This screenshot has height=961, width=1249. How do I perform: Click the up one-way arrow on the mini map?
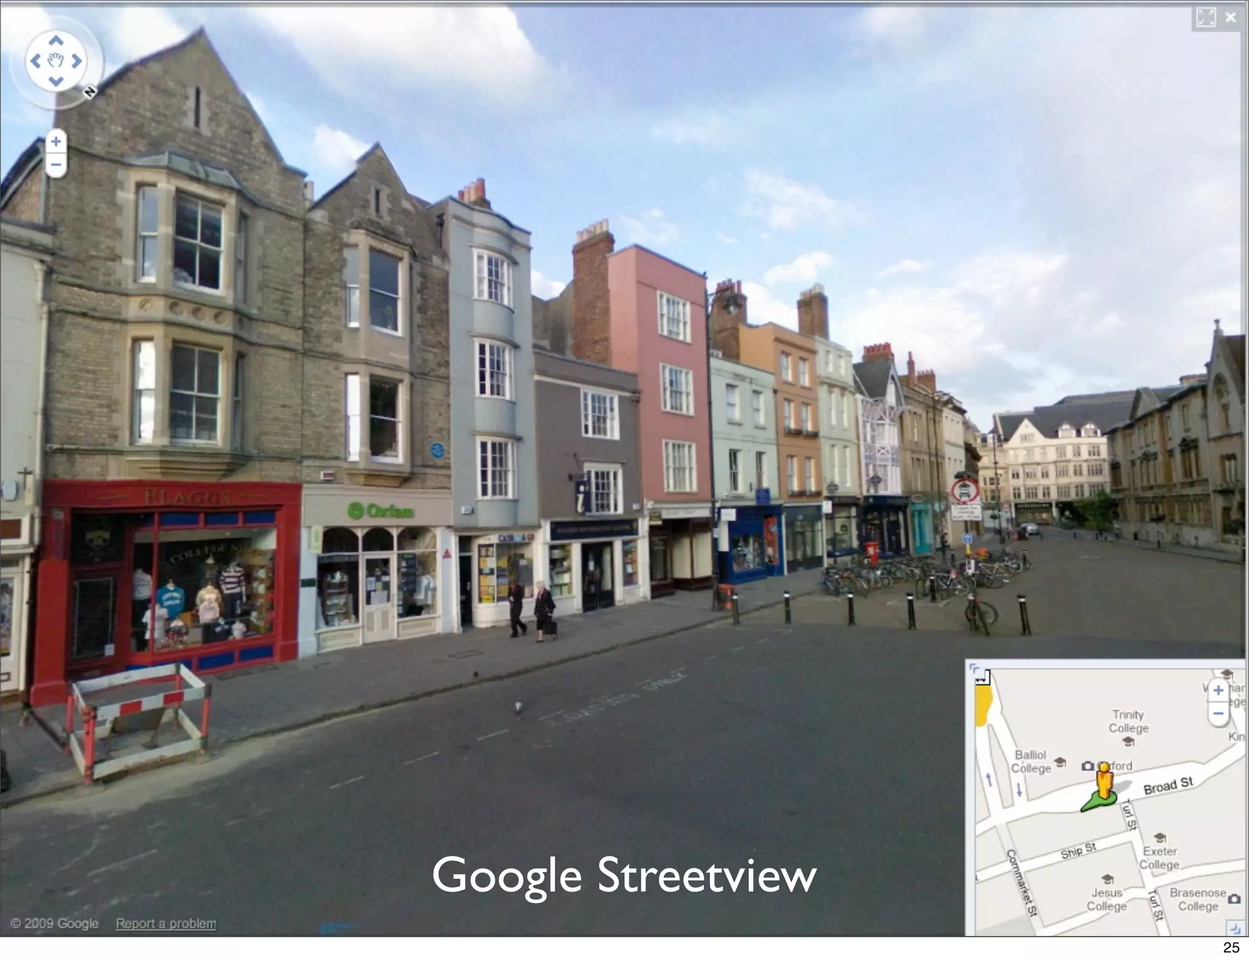point(989,780)
